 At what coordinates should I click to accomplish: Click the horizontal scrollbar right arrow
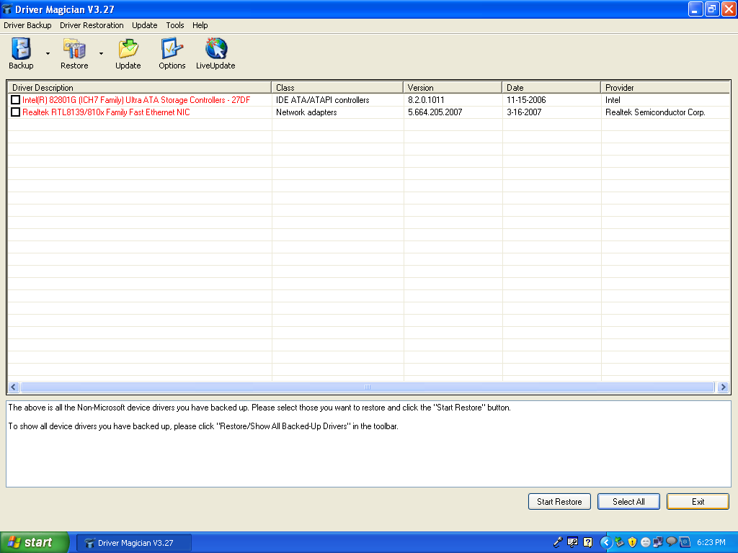724,387
